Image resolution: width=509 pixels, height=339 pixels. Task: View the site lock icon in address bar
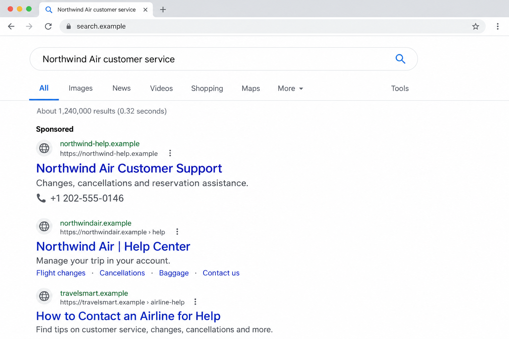(69, 26)
